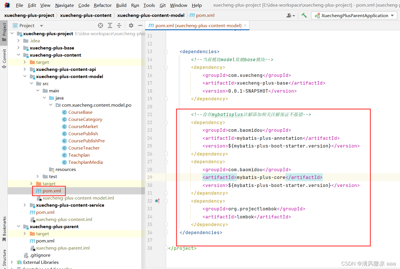This screenshot has width=400, height=269.
Task: Expand the External Libraries node
Action: 12,262
